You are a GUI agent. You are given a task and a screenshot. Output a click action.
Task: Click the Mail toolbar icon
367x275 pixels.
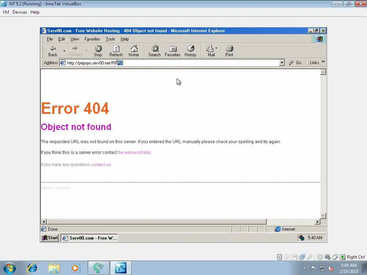click(210, 51)
